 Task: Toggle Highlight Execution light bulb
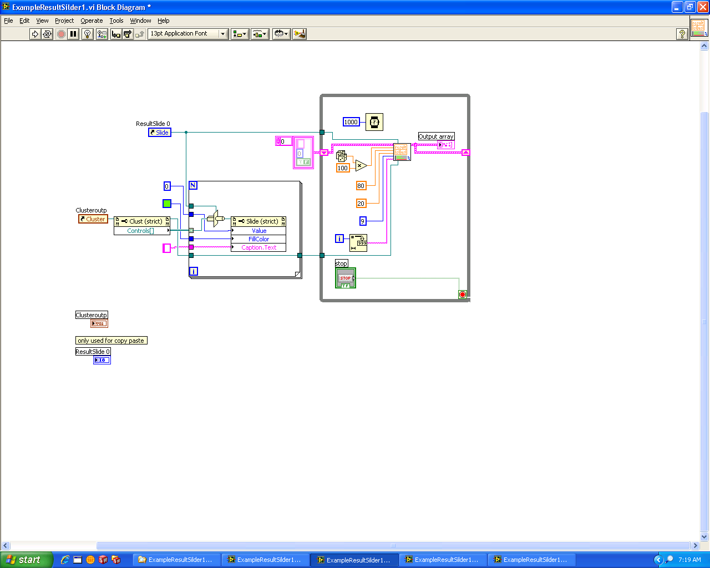(x=87, y=34)
